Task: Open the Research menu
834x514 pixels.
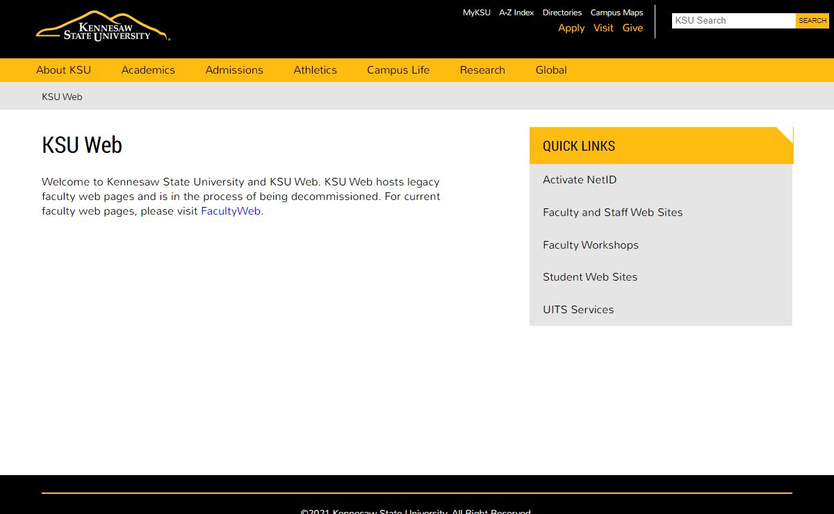Action: click(x=482, y=70)
